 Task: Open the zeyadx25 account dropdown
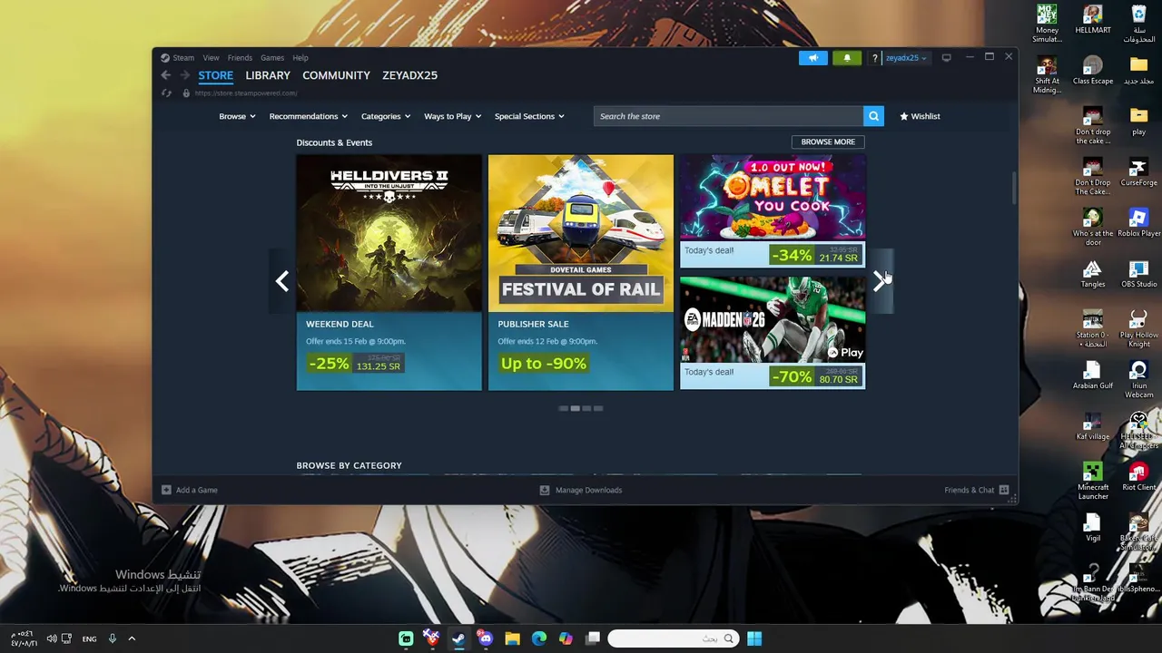[906, 58]
